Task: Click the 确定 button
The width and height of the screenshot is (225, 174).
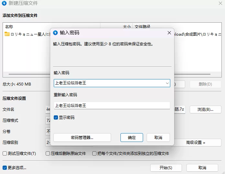Action: [x=132, y=137]
